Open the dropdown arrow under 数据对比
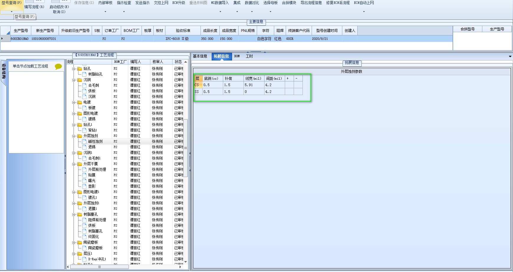The width and height of the screenshot is (513, 272). (x=252, y=12)
